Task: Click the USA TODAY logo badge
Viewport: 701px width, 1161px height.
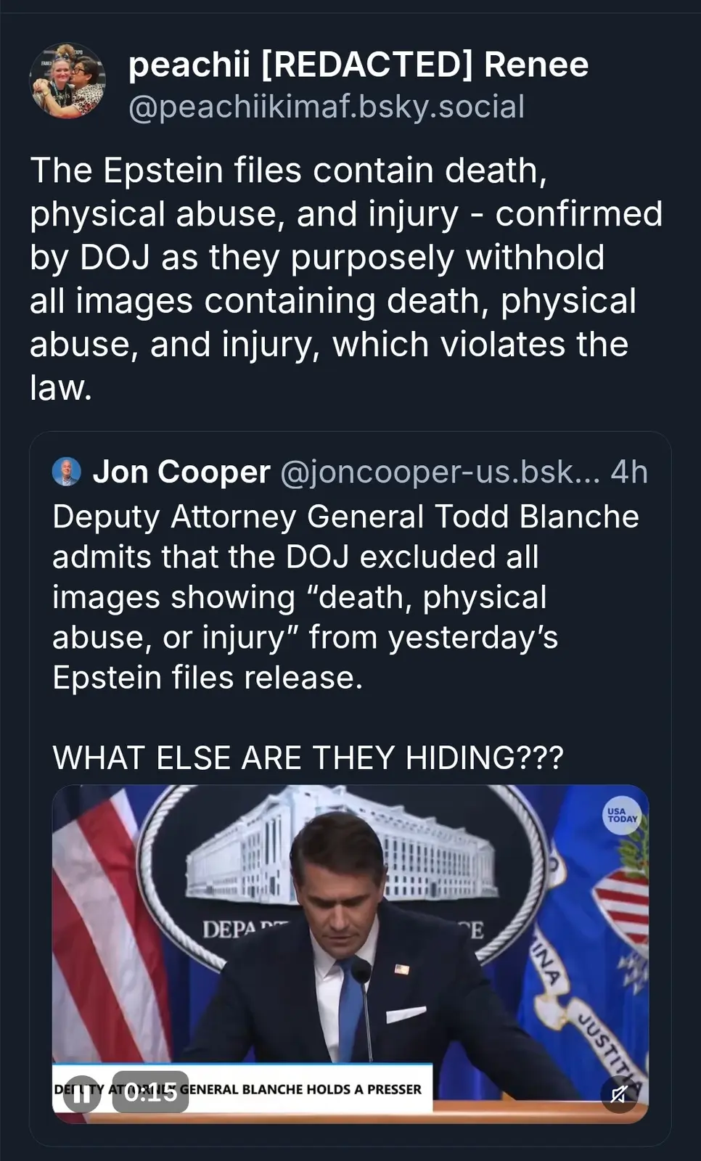Action: 622,815
